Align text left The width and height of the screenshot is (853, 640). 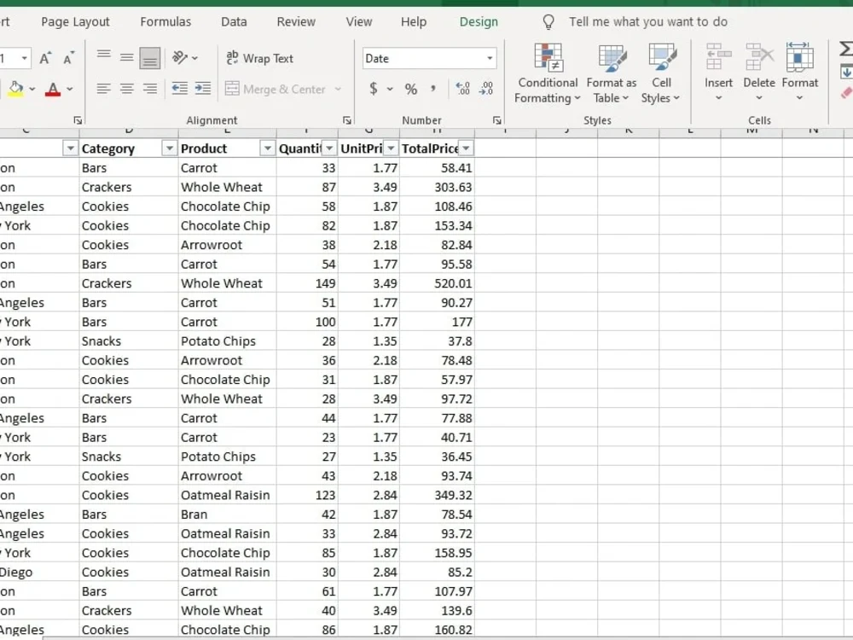click(103, 89)
